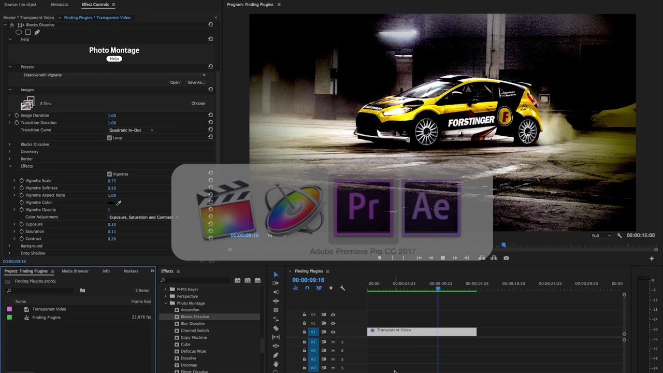Mute audio track A1
The height and width of the screenshot is (373, 663).
[333, 342]
